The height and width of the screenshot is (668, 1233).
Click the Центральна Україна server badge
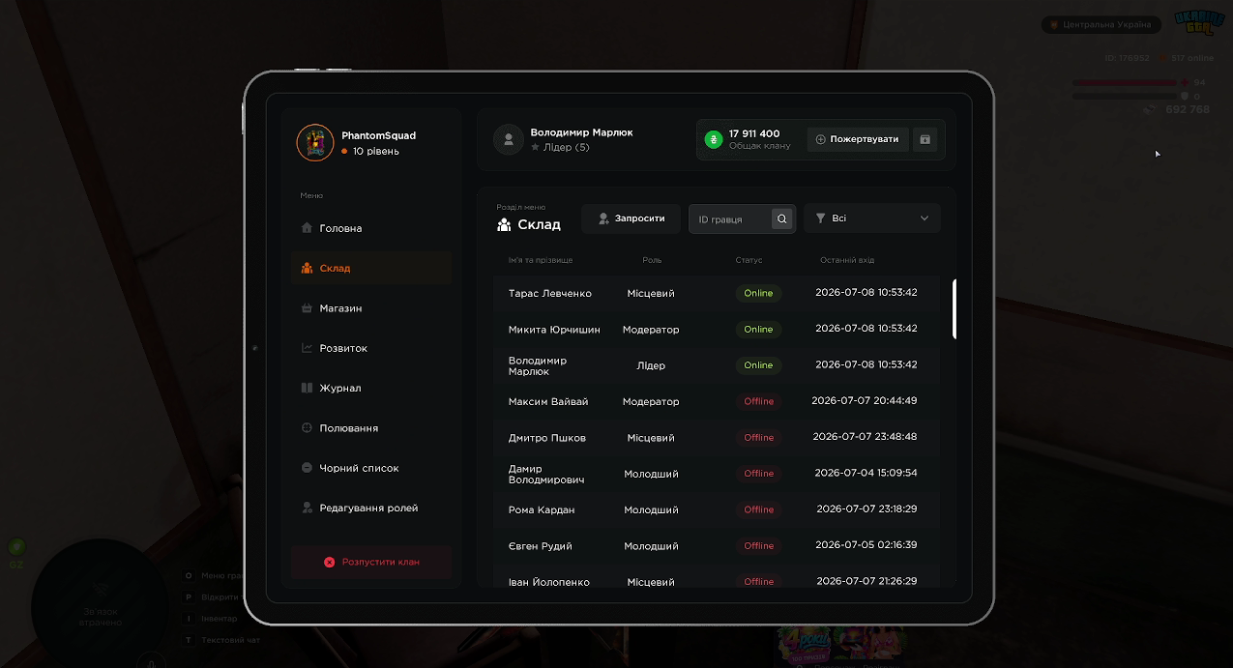pyautogui.click(x=1101, y=24)
